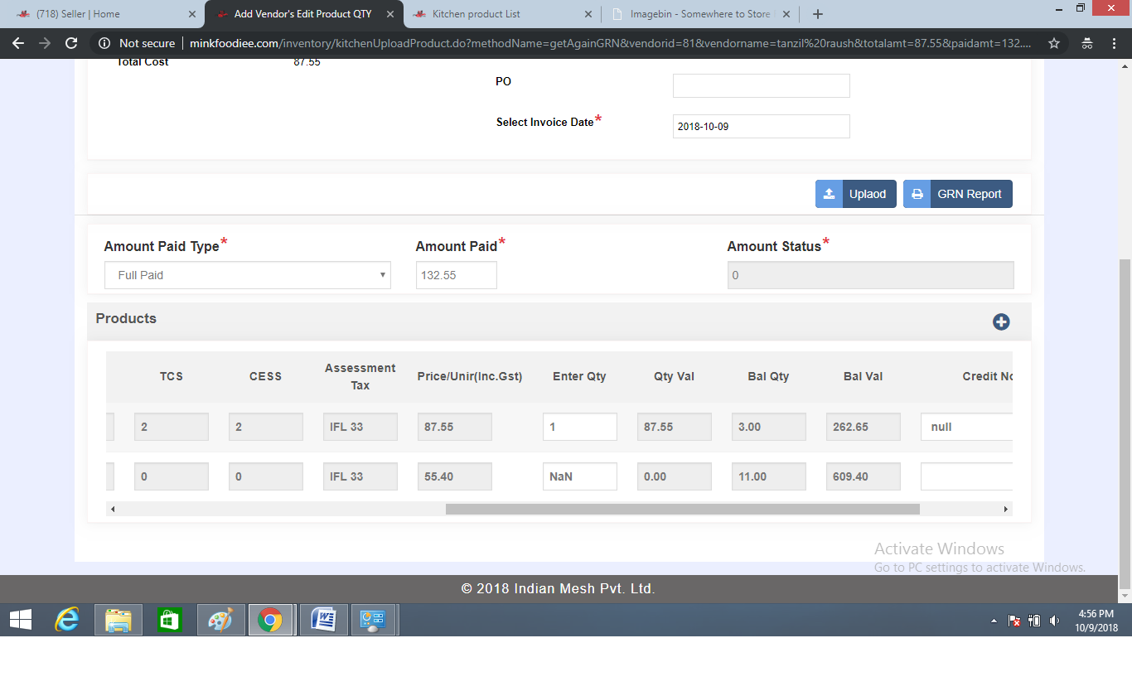Click the browser back arrow
Screen dimensions: 1132x696
[x=17, y=43]
